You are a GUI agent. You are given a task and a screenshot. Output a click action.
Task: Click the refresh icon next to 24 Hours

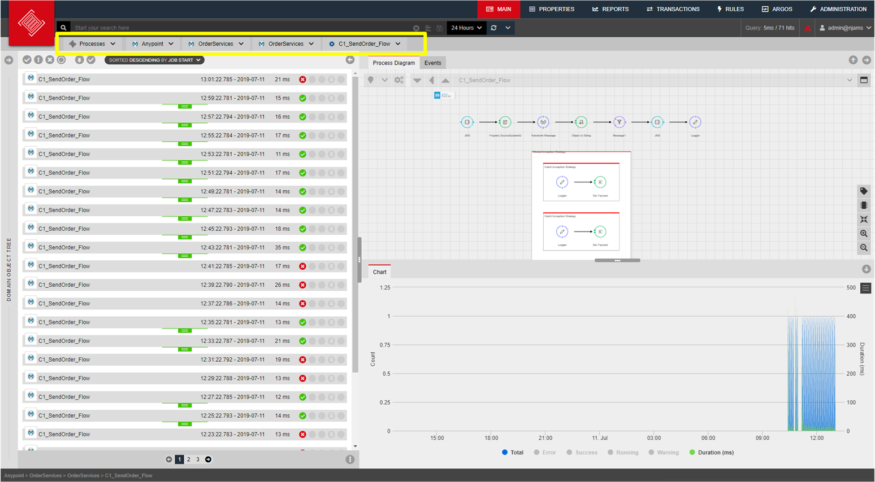[493, 28]
